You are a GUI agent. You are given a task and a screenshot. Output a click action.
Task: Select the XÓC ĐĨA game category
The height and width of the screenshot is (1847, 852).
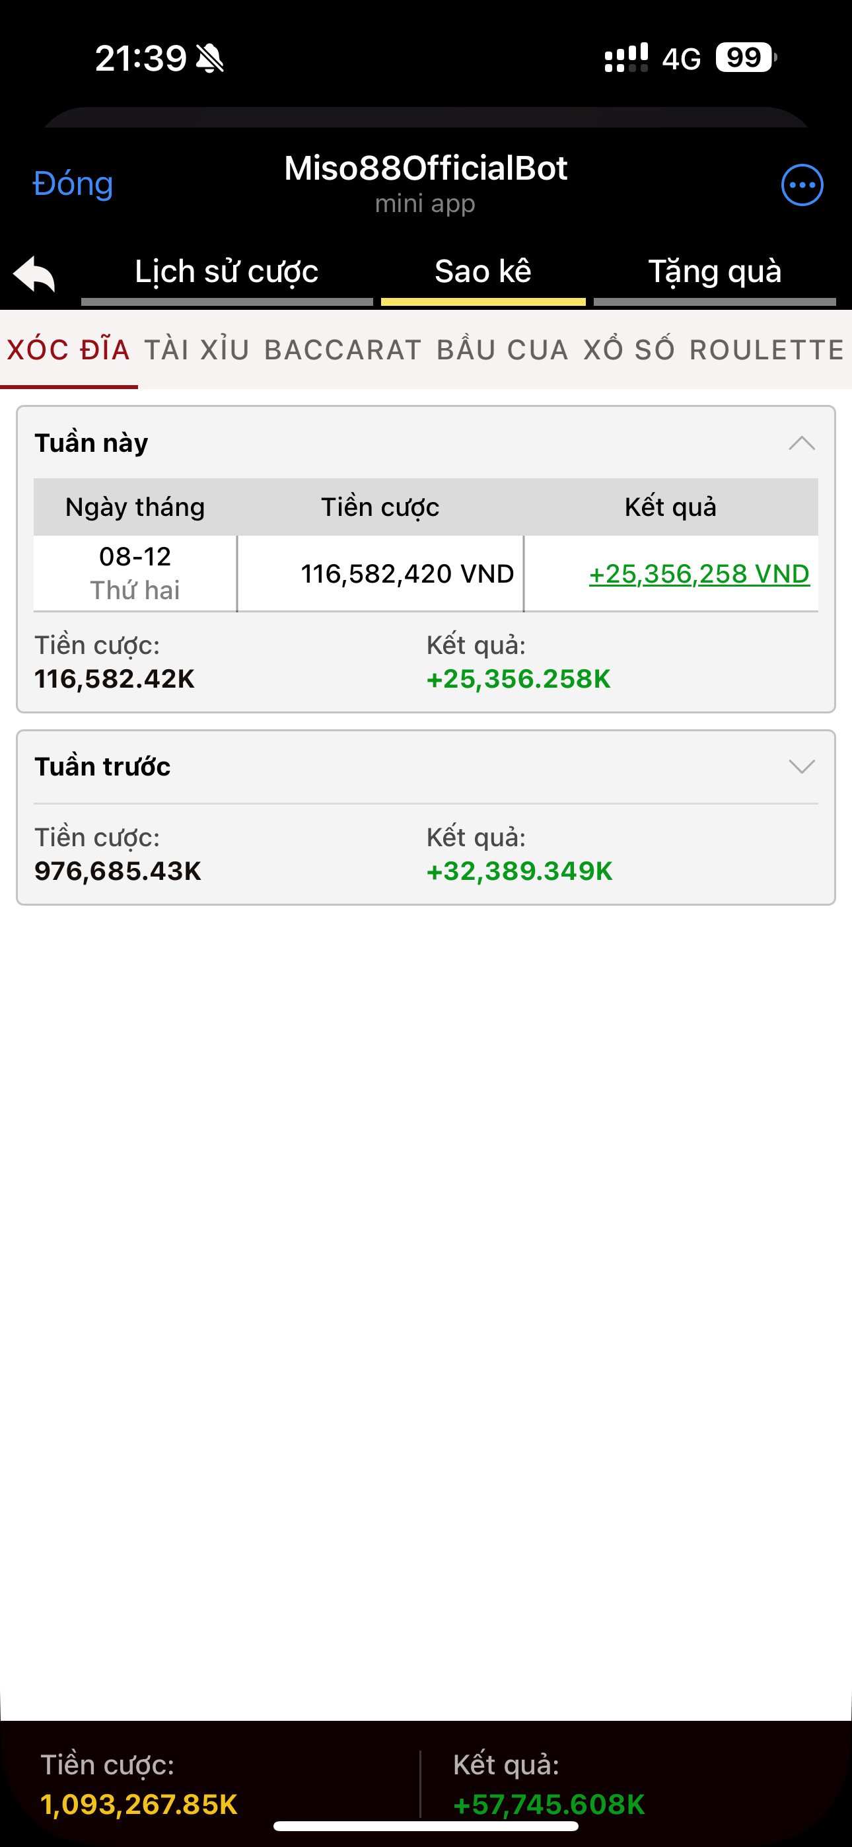[x=69, y=350]
